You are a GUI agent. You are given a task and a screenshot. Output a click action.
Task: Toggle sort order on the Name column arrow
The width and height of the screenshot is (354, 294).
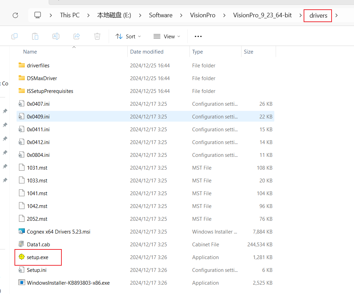tap(74, 47)
